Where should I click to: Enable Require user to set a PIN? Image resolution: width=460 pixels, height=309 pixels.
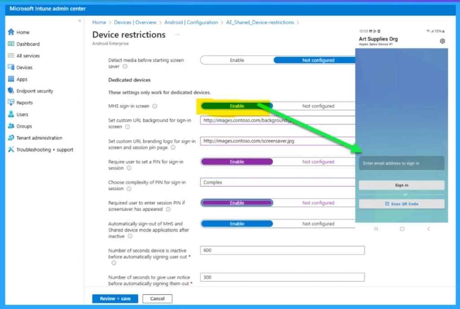[237, 162]
